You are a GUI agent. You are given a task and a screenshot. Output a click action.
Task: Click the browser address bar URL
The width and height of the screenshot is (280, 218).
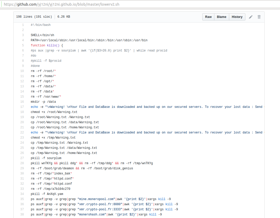coord(62,4)
